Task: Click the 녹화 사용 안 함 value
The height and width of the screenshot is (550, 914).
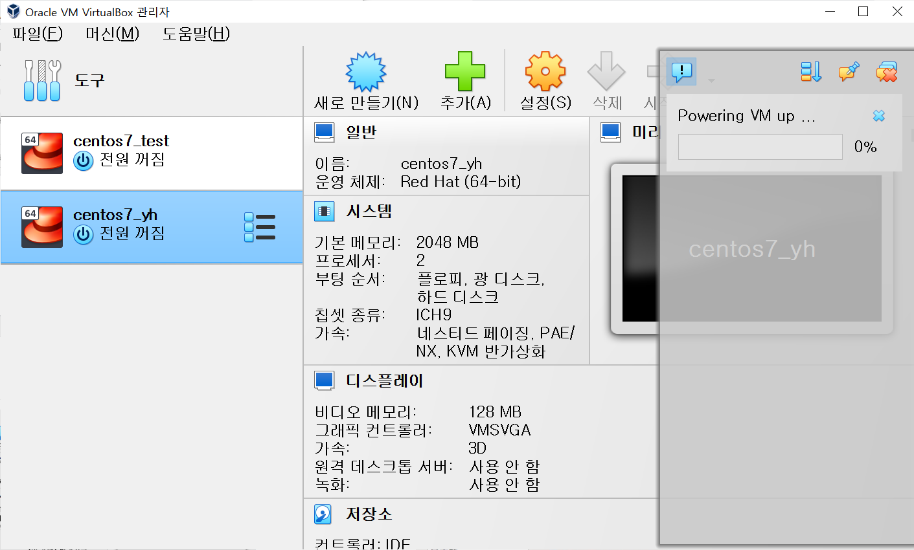Action: point(505,485)
